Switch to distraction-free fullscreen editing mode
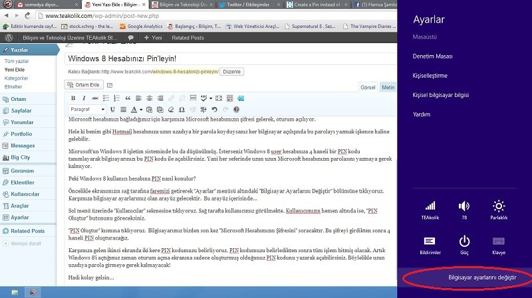 point(219,98)
